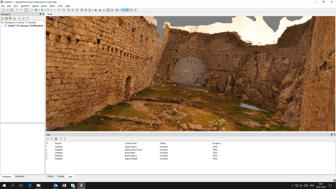The image size is (336, 189).
Task: Click Add Chunk icon in Workspace toolbar
Action: pos(2,18)
